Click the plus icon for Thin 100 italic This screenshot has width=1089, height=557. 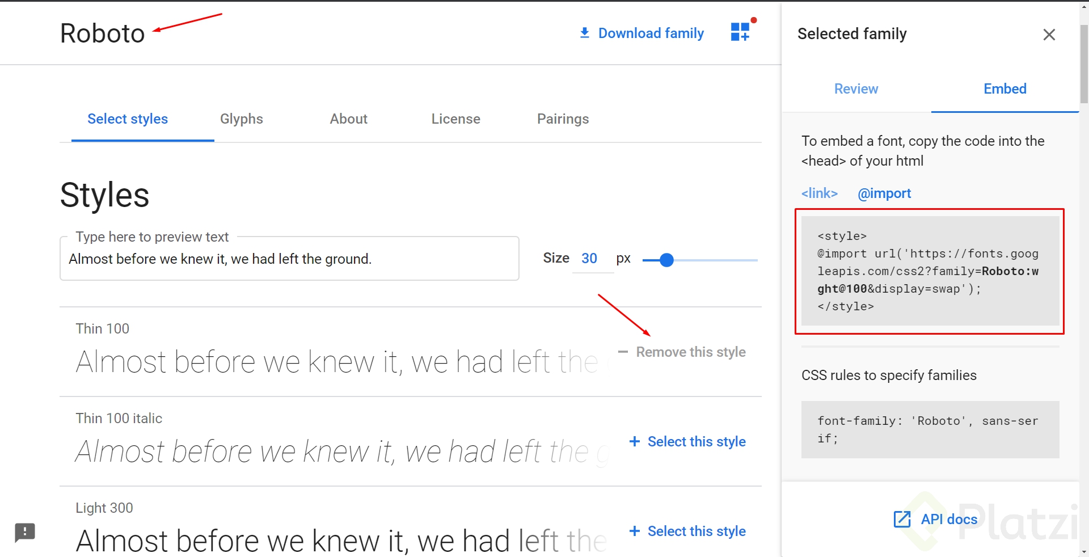coord(635,441)
